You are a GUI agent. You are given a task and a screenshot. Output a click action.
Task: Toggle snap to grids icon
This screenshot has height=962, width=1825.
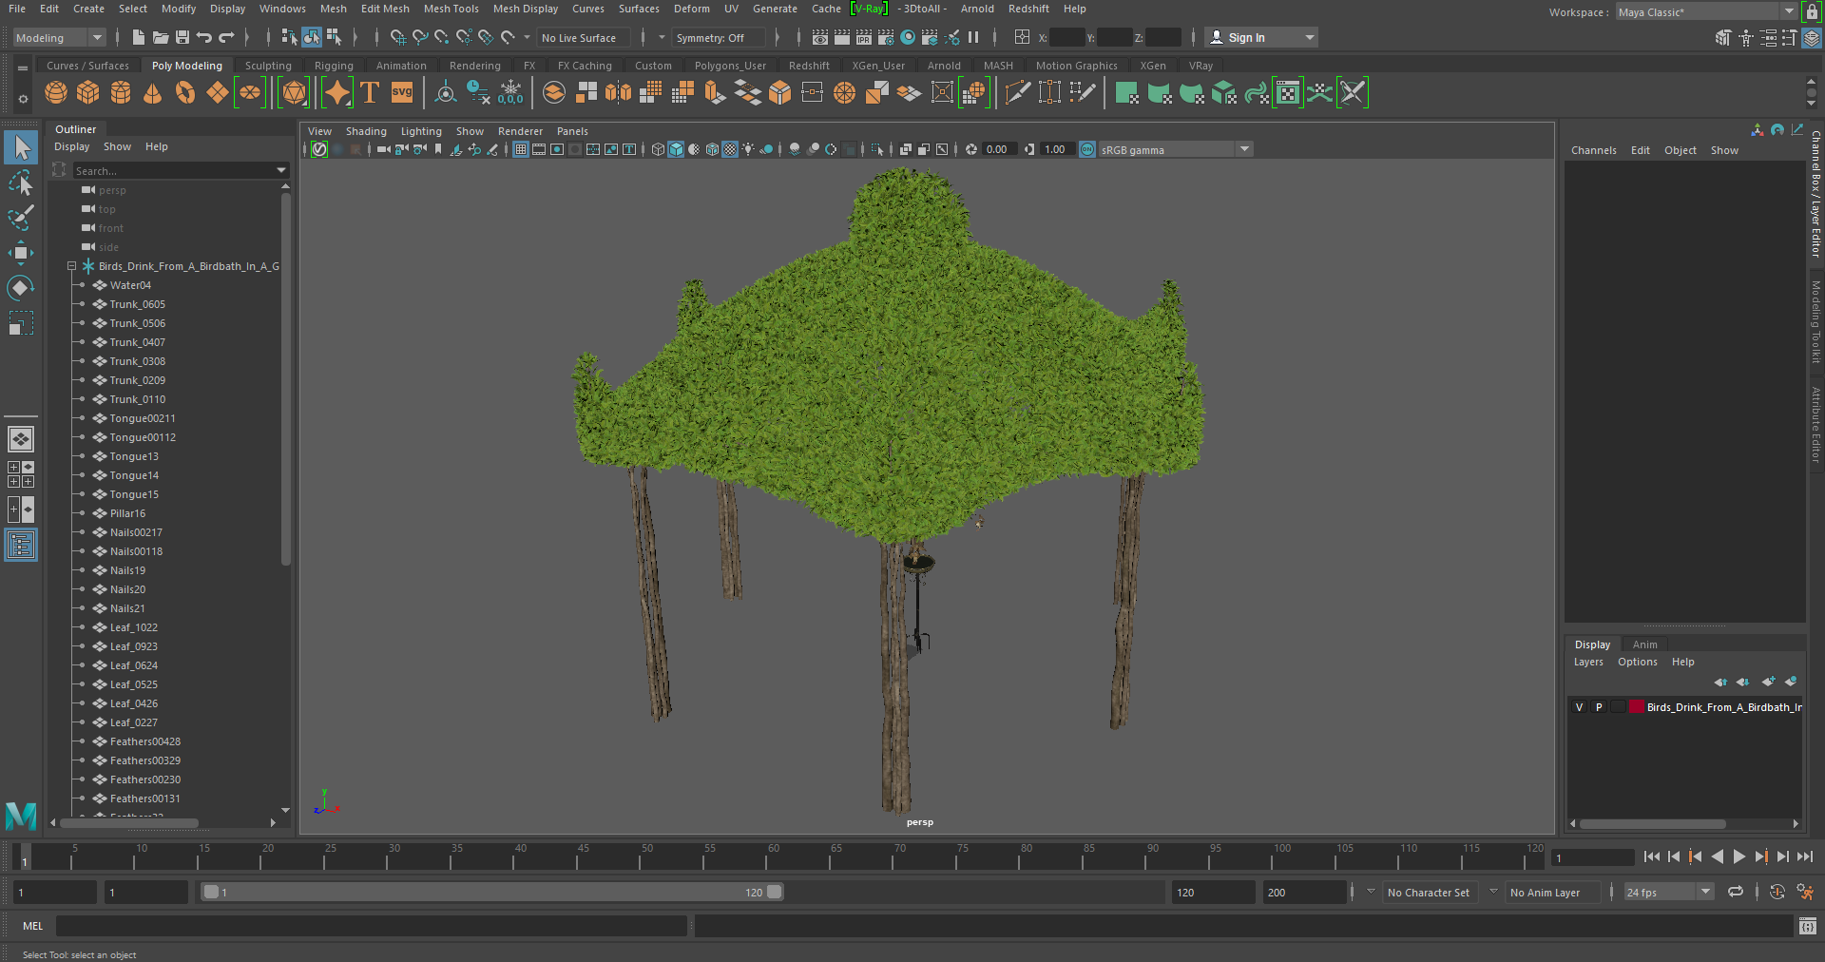pyautogui.click(x=398, y=37)
